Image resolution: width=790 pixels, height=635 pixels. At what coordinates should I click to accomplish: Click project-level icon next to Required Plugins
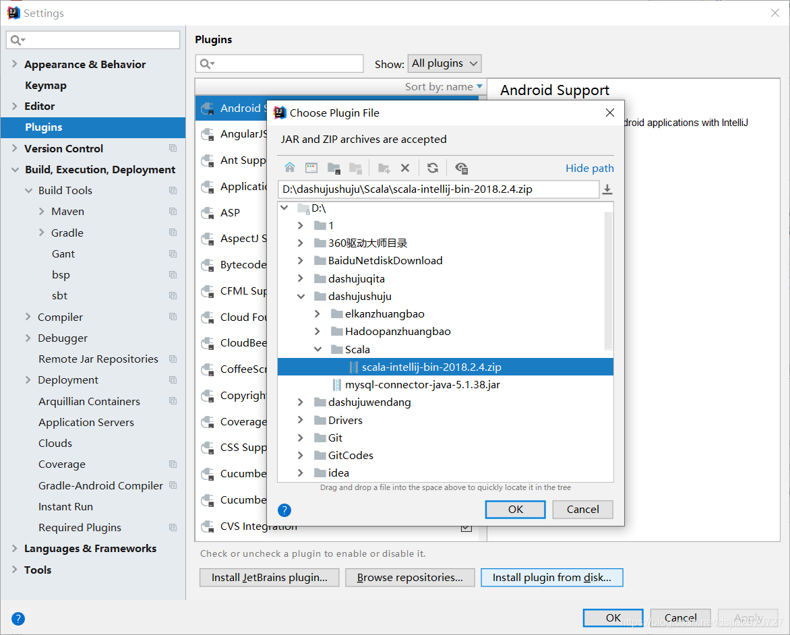[173, 527]
